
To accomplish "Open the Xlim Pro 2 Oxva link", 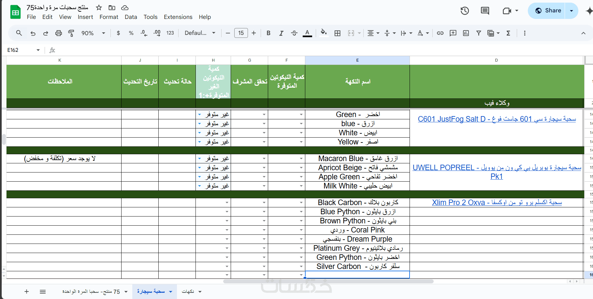I will pos(497,202).
